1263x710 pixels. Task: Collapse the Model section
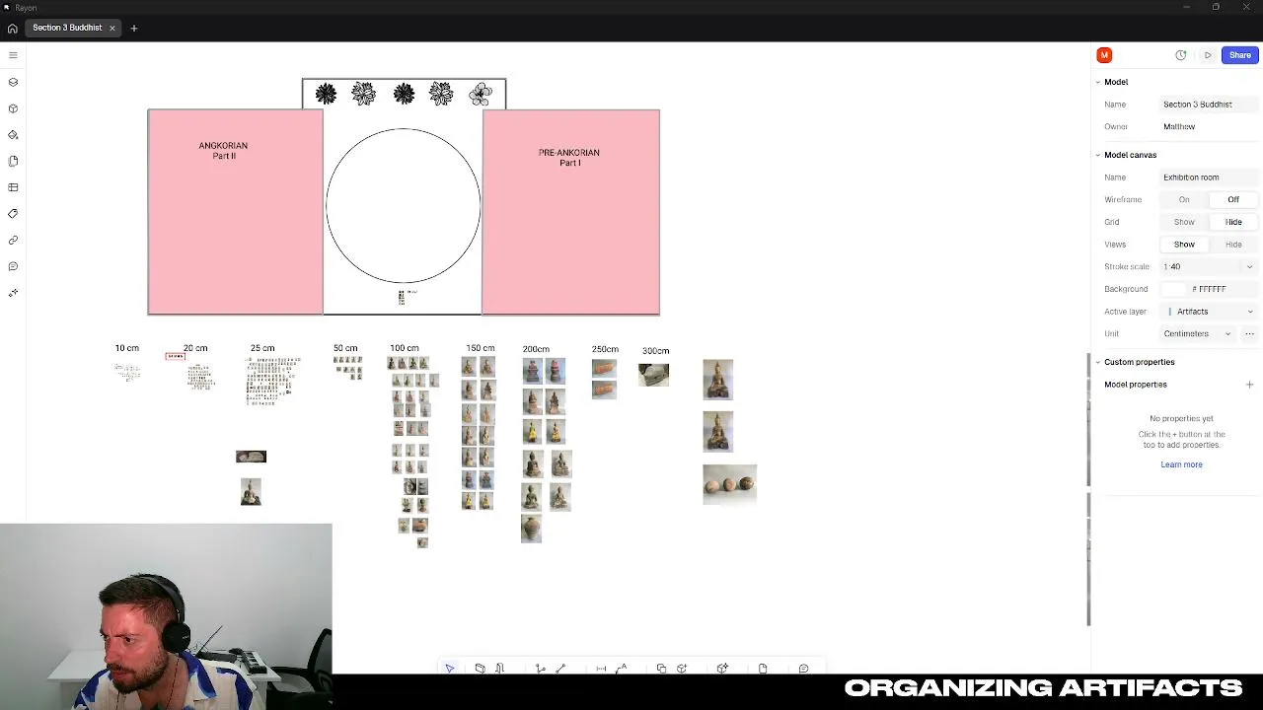pyautogui.click(x=1098, y=82)
